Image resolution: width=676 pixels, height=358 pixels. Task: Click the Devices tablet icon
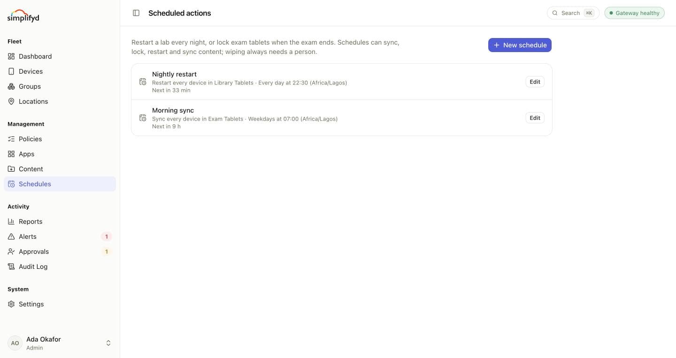(11, 71)
